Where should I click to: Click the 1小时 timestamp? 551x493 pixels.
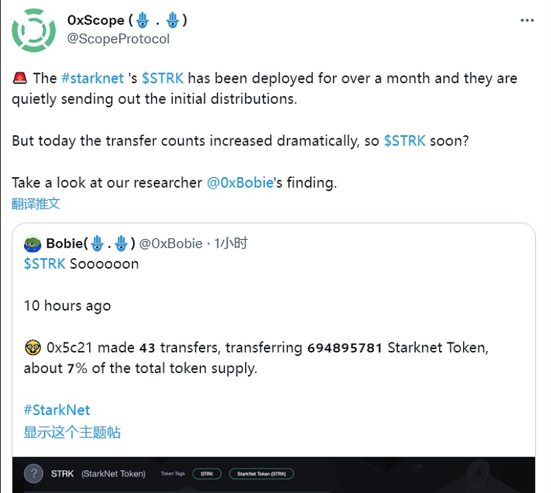[x=231, y=243]
